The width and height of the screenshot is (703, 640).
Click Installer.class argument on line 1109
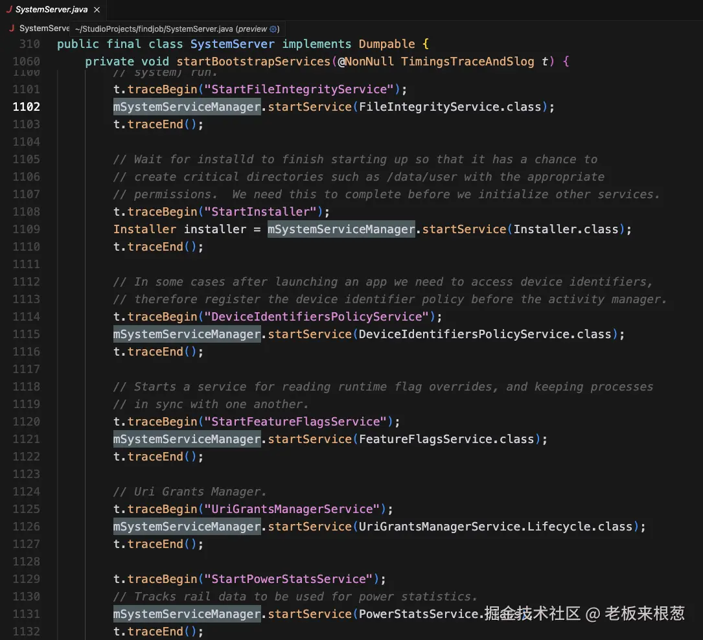[x=566, y=229]
